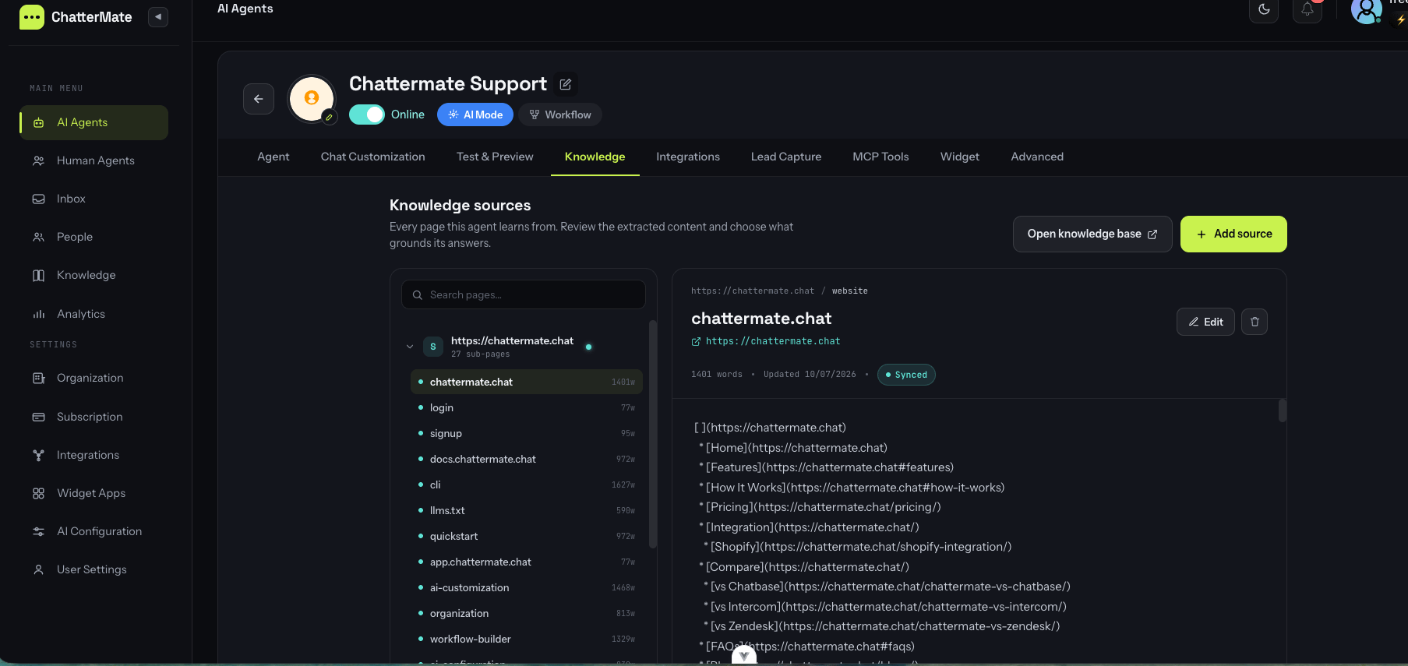
Task: Select the cli page
Action: (526, 485)
